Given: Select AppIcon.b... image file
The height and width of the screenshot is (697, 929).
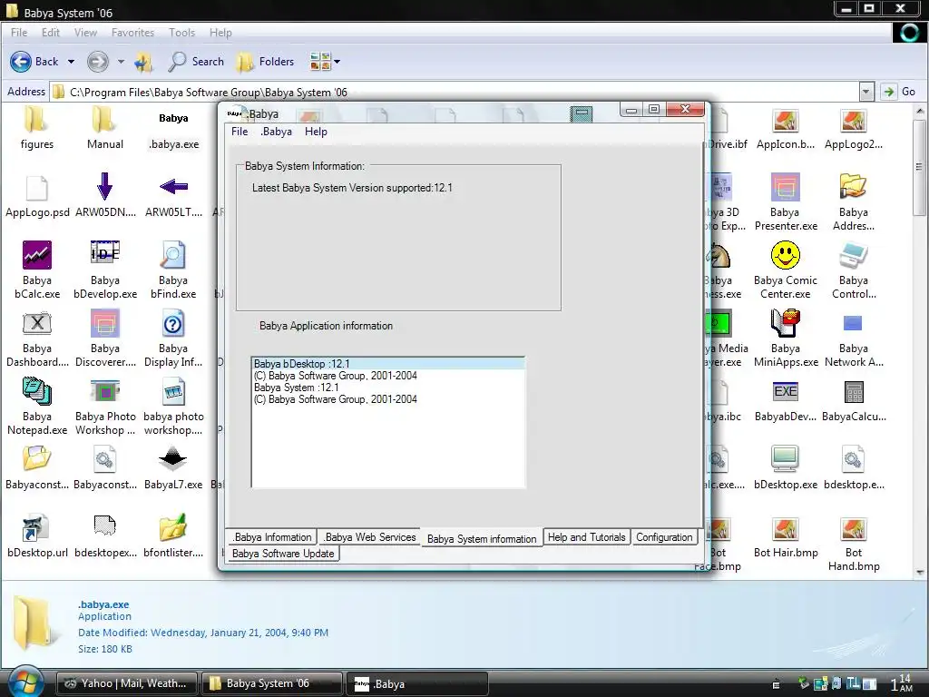Looking at the screenshot, I should [786, 129].
